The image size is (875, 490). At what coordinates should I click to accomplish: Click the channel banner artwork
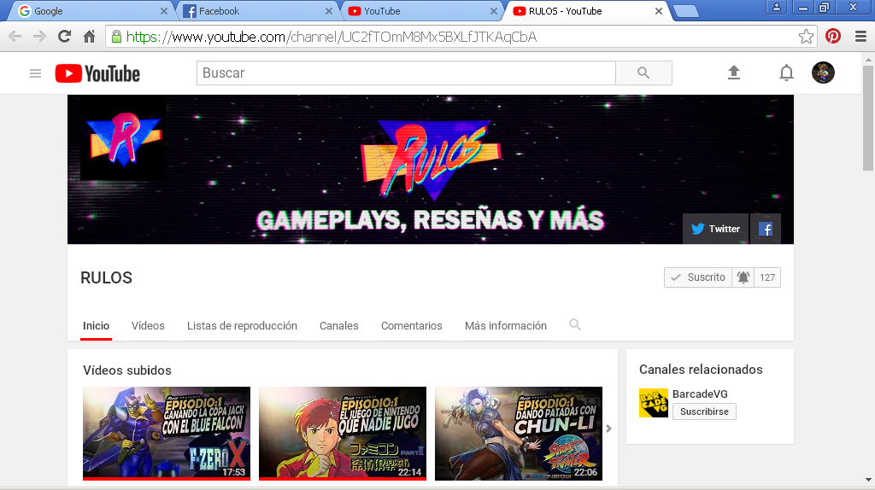coord(431,169)
